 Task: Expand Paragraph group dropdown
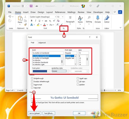70,24
